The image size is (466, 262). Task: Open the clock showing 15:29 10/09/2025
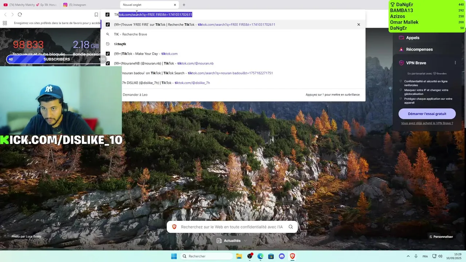(454, 256)
